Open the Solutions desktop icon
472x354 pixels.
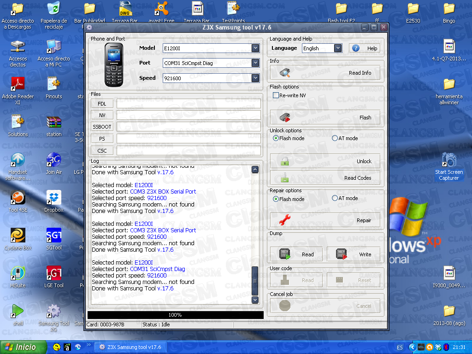pyautogui.click(x=18, y=126)
